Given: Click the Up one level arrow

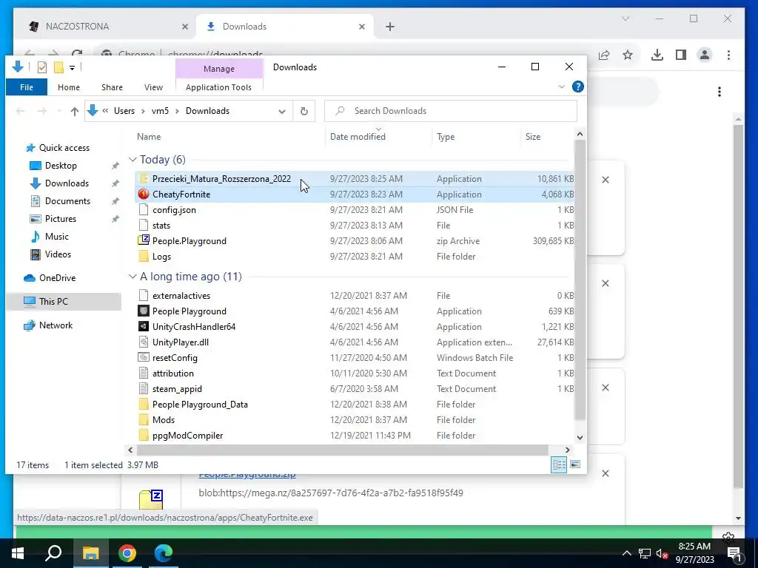Looking at the screenshot, I should click(75, 111).
